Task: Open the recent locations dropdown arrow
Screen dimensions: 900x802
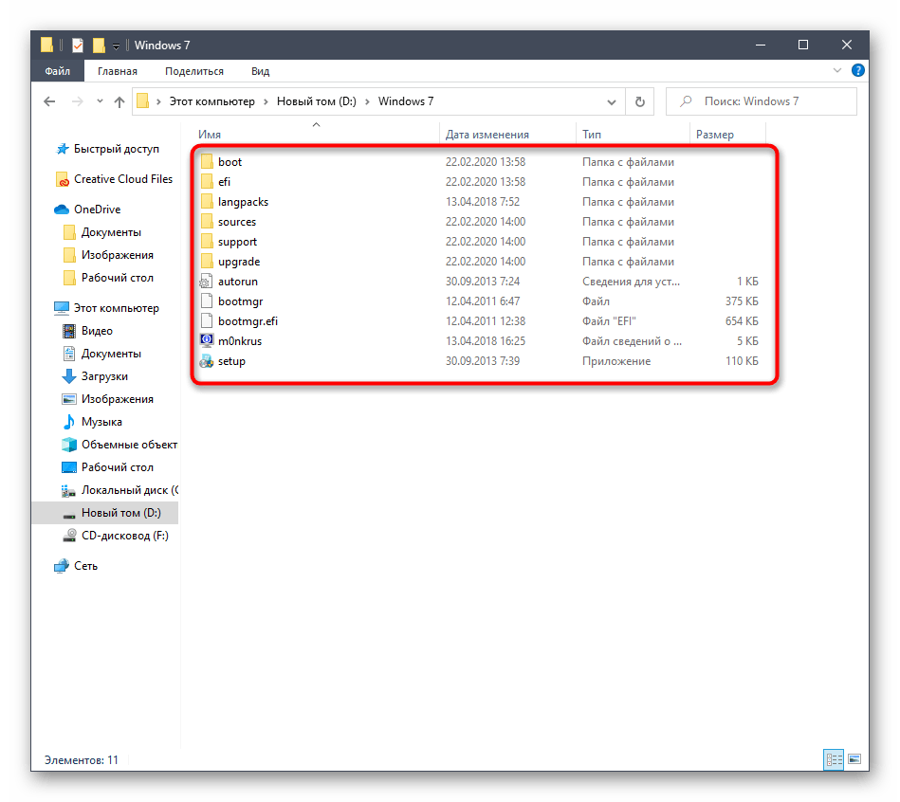Action: (100, 101)
